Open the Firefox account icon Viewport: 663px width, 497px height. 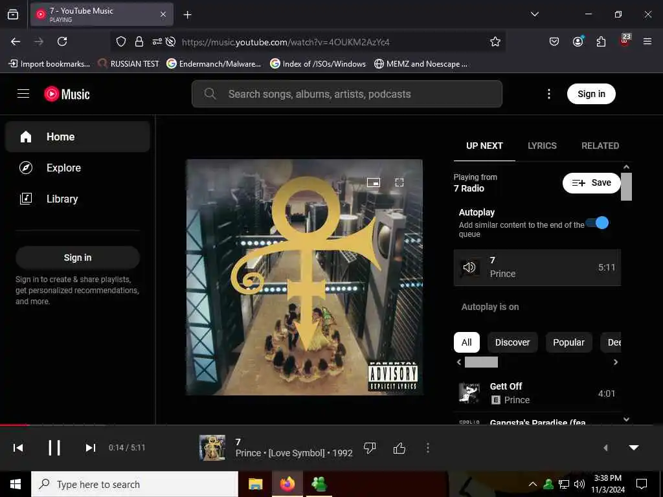[578, 41]
